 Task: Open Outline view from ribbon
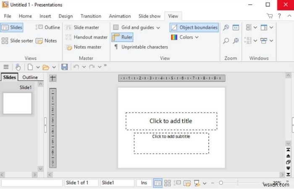tap(47, 27)
